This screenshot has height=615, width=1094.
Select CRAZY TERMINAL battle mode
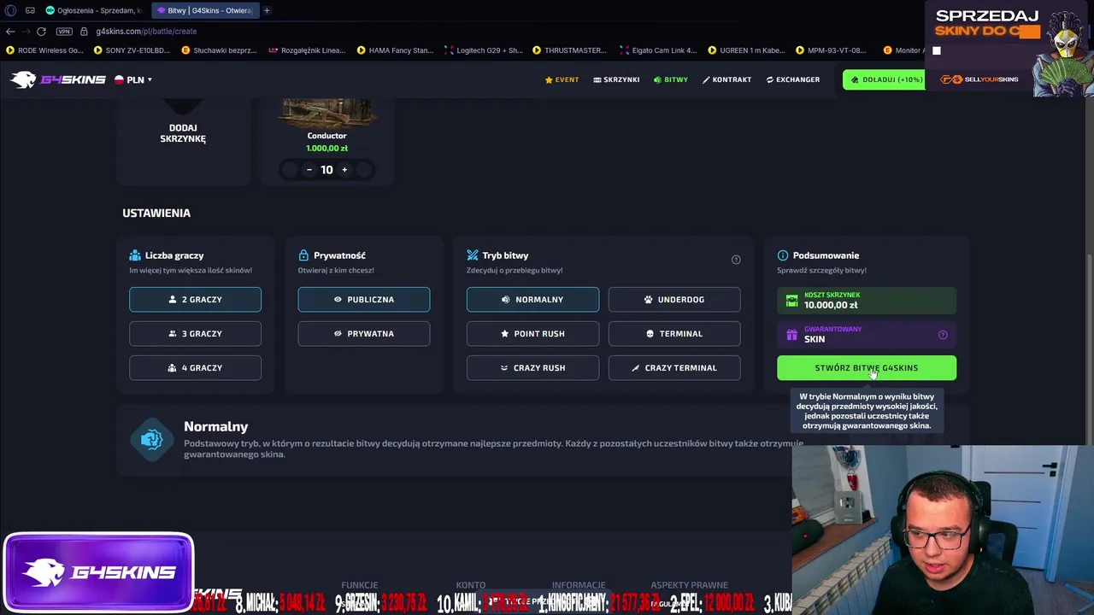pyautogui.click(x=674, y=368)
